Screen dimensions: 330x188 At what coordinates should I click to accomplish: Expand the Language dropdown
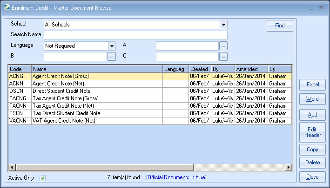[x=112, y=45]
